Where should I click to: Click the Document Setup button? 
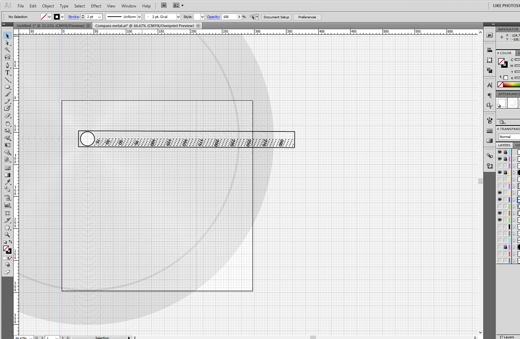pos(276,17)
